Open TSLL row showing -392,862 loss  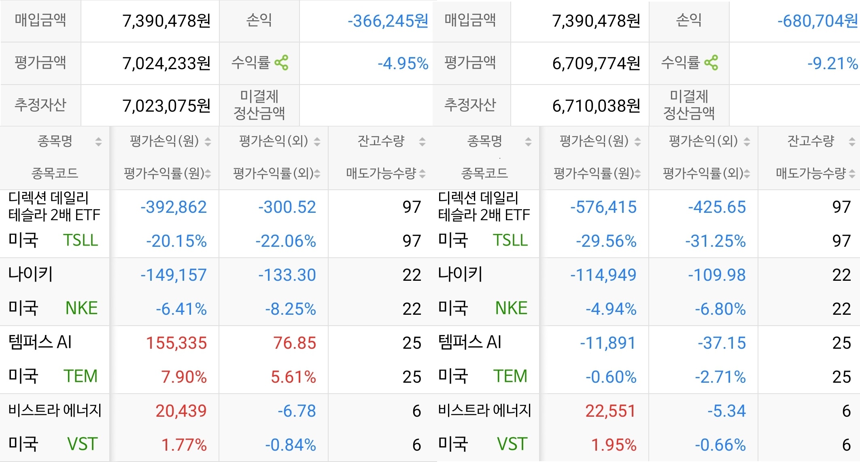[54, 206]
